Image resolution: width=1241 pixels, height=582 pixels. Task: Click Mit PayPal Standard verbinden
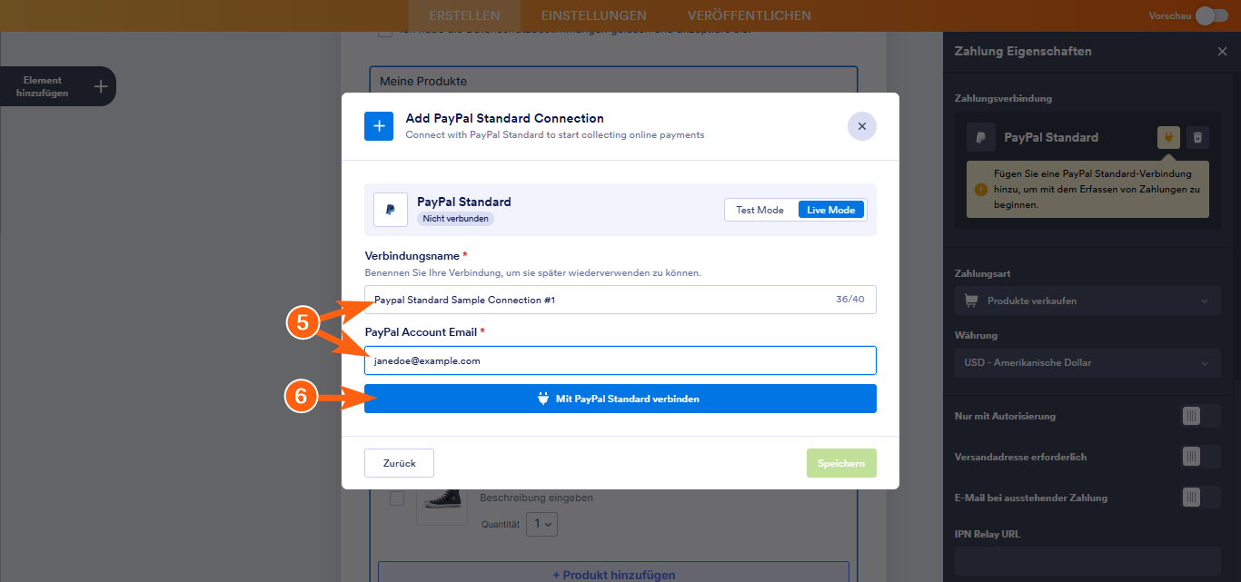(620, 398)
